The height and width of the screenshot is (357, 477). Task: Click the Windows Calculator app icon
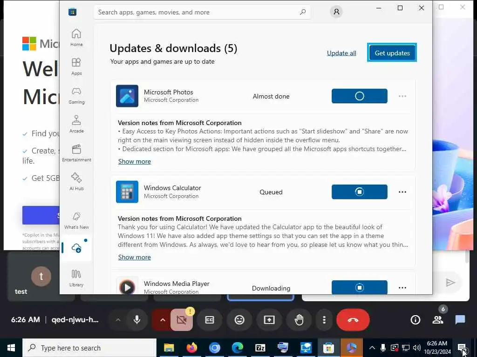pos(127,192)
